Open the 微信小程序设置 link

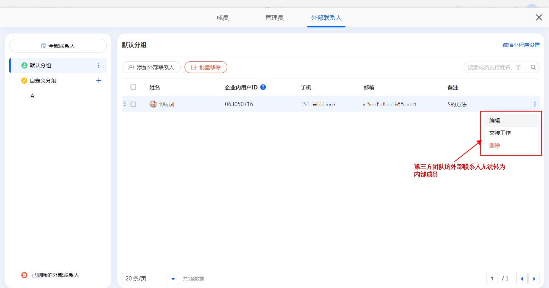point(521,45)
